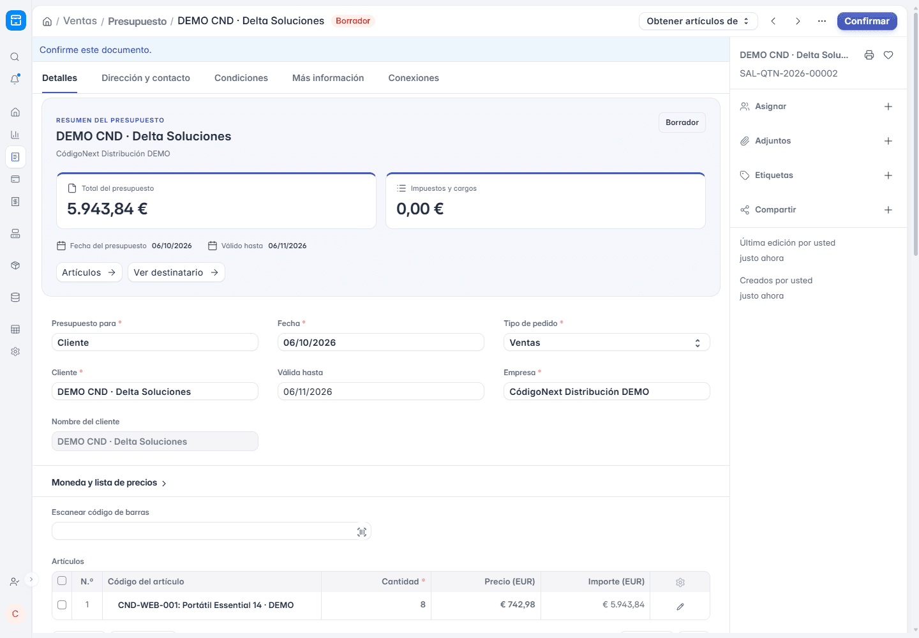Click the Cliente field with DEMO CND · Delta Soluciones
The width and height of the screenshot is (919, 638).
click(x=155, y=392)
